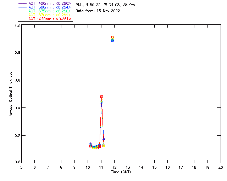Click y-axis tick label 0.8
227x181 pixels.
point(17,52)
